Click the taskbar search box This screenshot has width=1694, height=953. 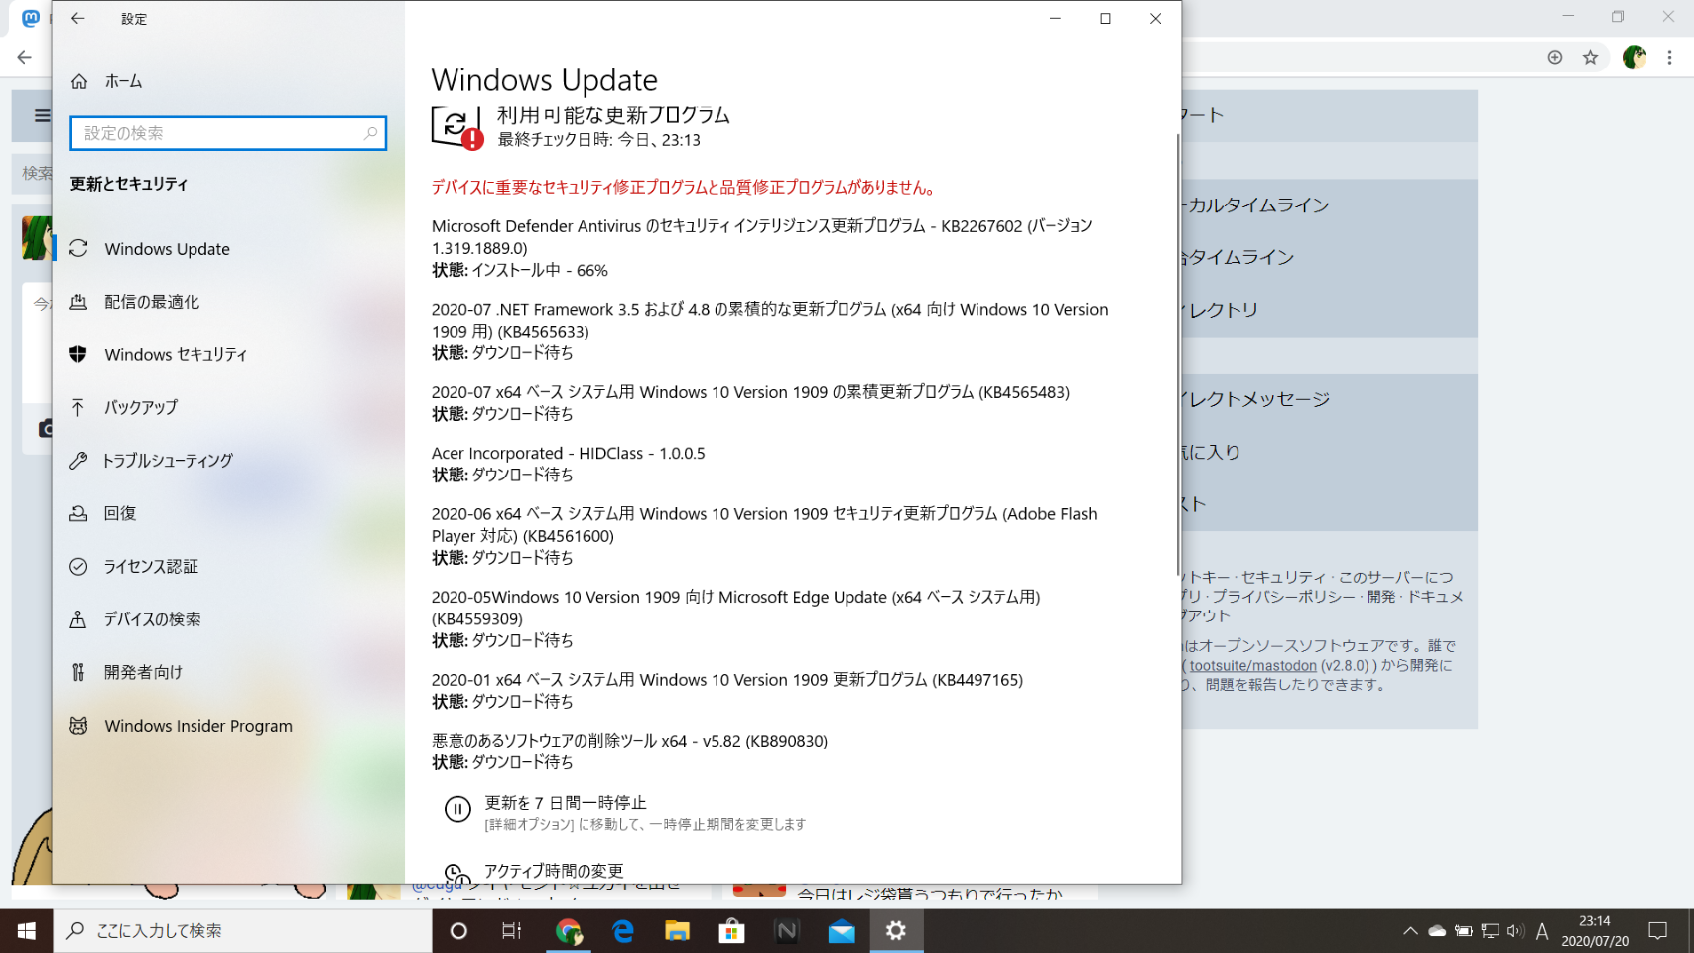pos(243,931)
